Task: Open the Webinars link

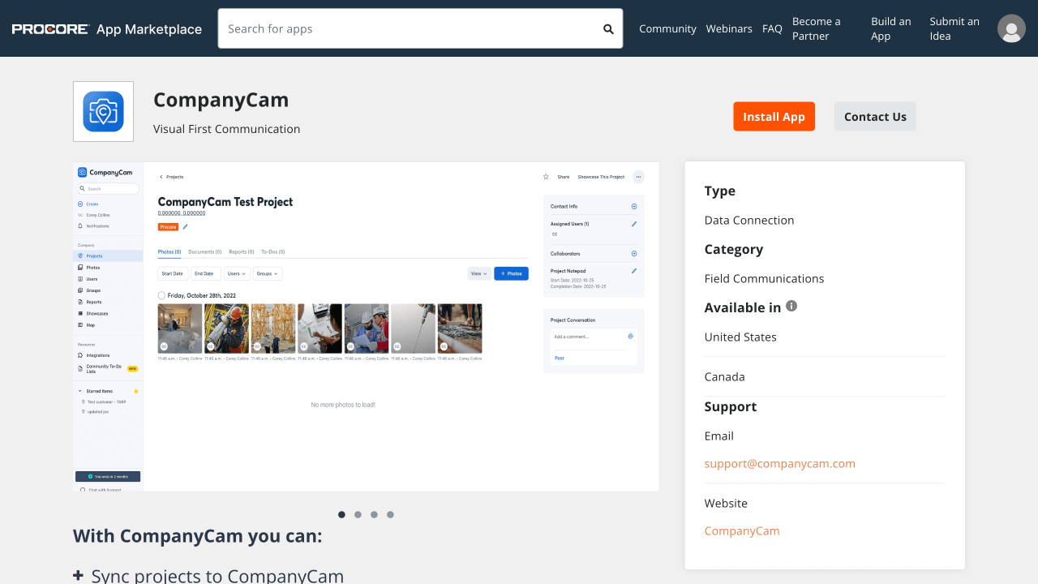Action: click(729, 28)
